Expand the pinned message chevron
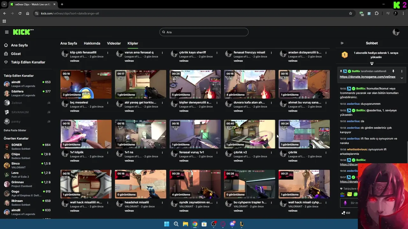Screen dimensions: 408x229 pyautogui.click(x=402, y=78)
